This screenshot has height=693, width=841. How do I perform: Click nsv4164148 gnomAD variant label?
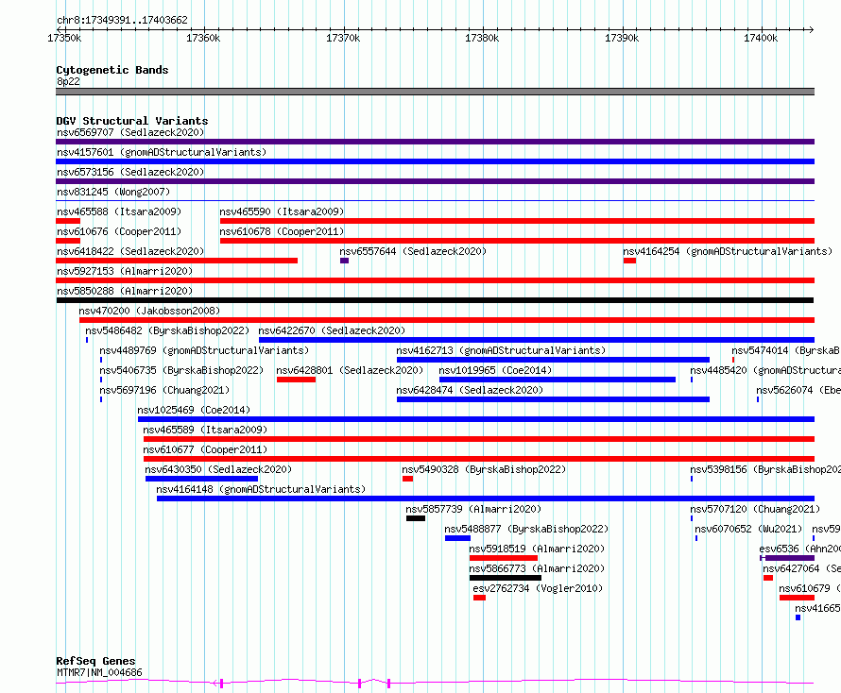pyautogui.click(x=261, y=489)
